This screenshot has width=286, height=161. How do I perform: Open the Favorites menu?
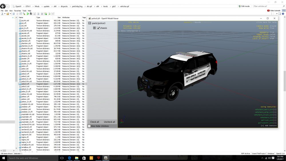click(x=17, y=11)
